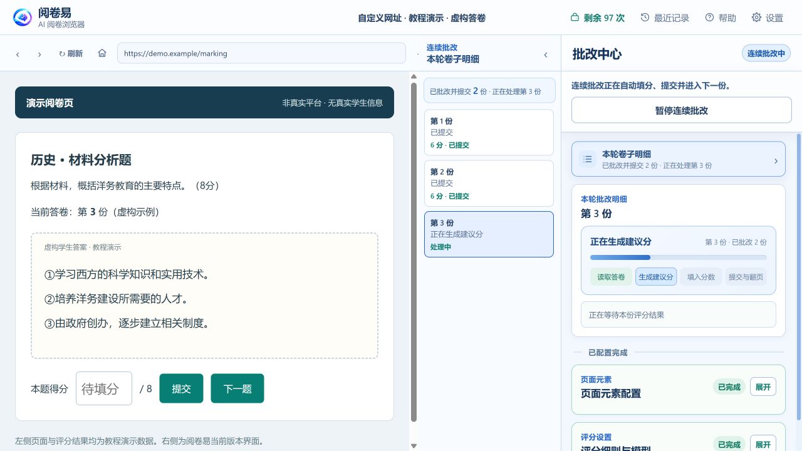Go back with the left arrow
The image size is (802, 451).
coord(18,54)
